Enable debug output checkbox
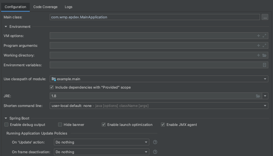273x156 pixels. click(6, 125)
